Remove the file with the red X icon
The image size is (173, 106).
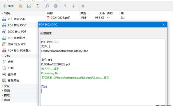point(83,6)
